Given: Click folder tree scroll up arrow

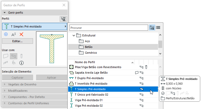Looking at the screenshot, I should pos(160,35).
